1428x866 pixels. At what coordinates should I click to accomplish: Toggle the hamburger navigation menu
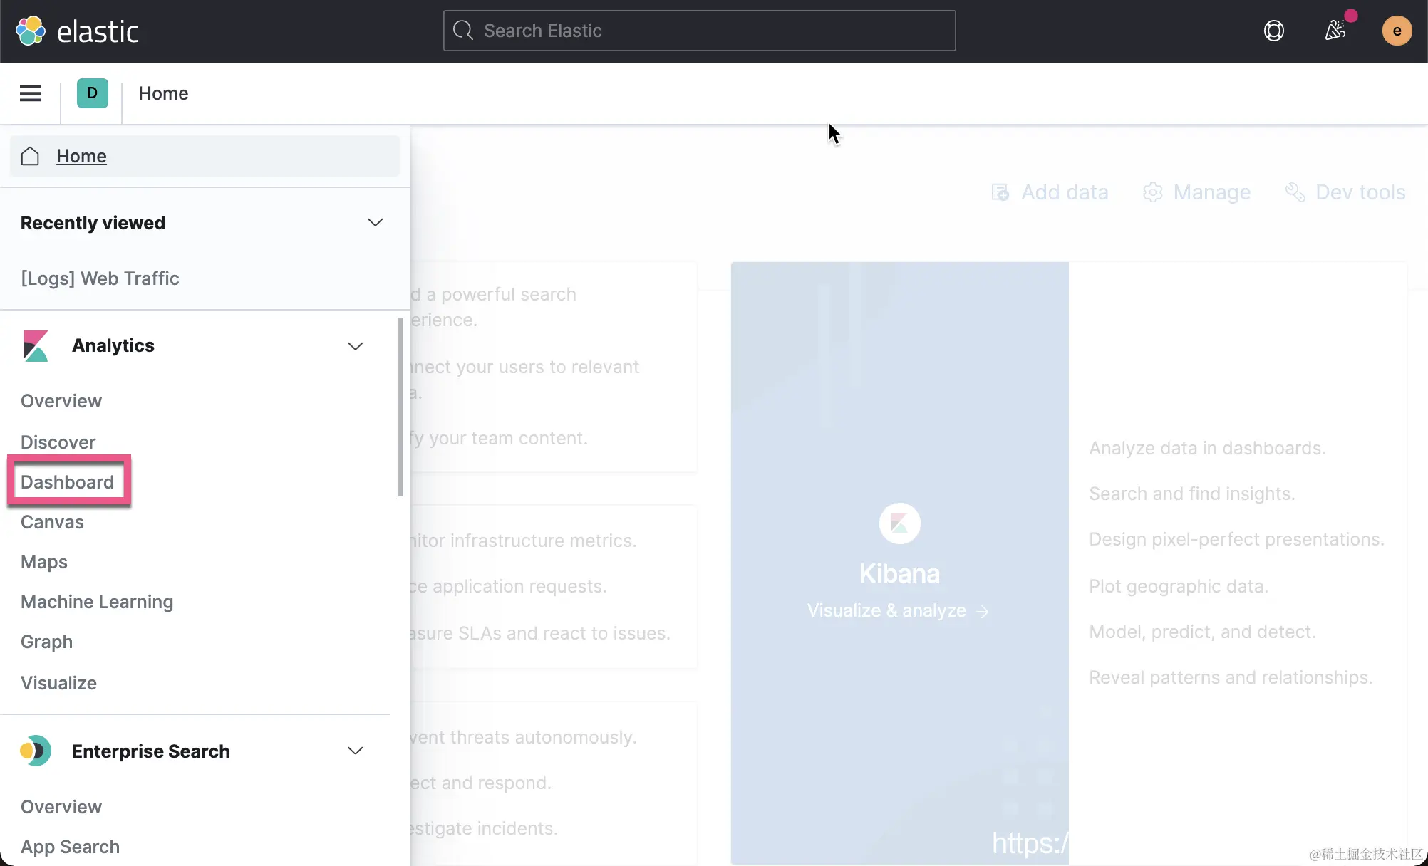tap(30, 93)
